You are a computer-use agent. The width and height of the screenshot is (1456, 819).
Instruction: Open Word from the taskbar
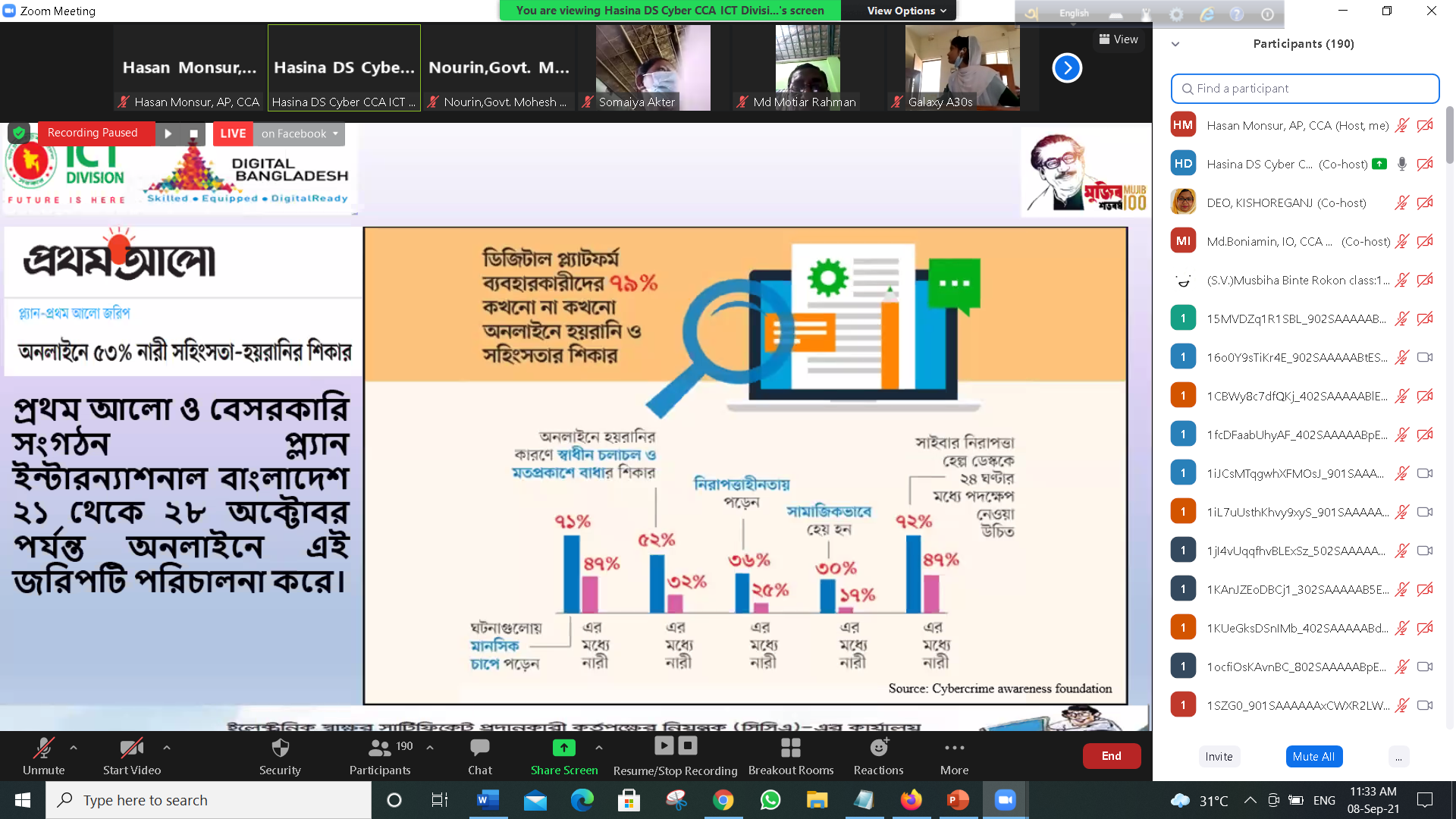tap(488, 800)
